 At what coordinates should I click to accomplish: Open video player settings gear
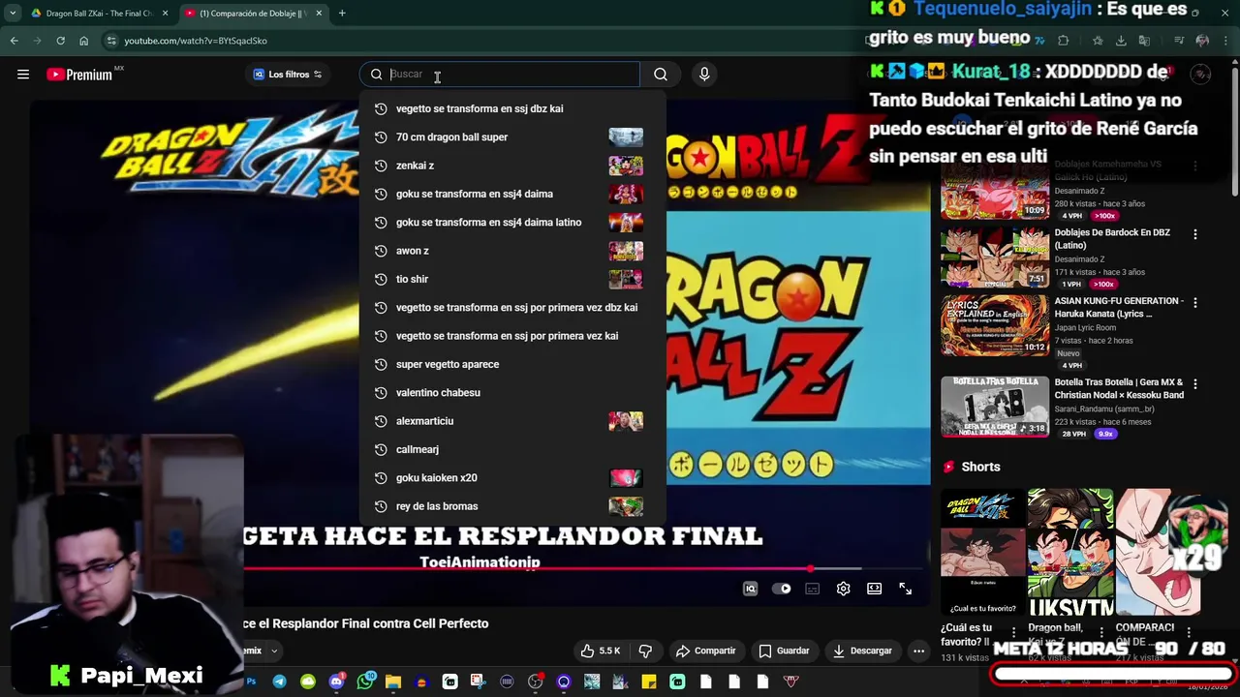[x=843, y=589]
